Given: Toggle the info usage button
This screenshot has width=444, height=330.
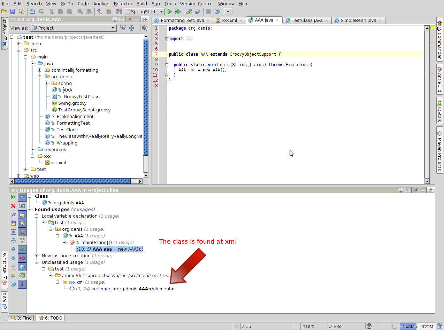Looking at the screenshot, I should point(22,267).
